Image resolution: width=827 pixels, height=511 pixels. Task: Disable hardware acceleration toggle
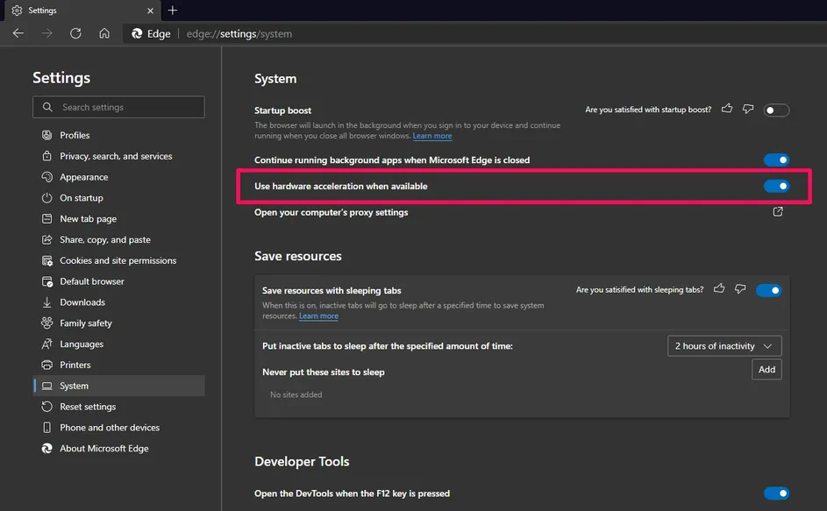coord(776,186)
